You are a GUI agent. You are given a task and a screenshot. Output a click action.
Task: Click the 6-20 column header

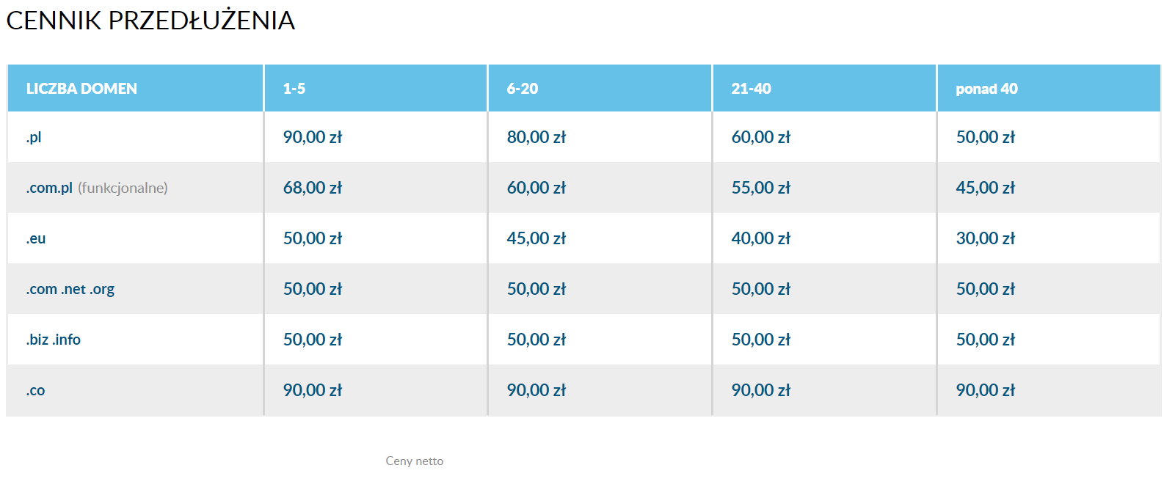523,89
